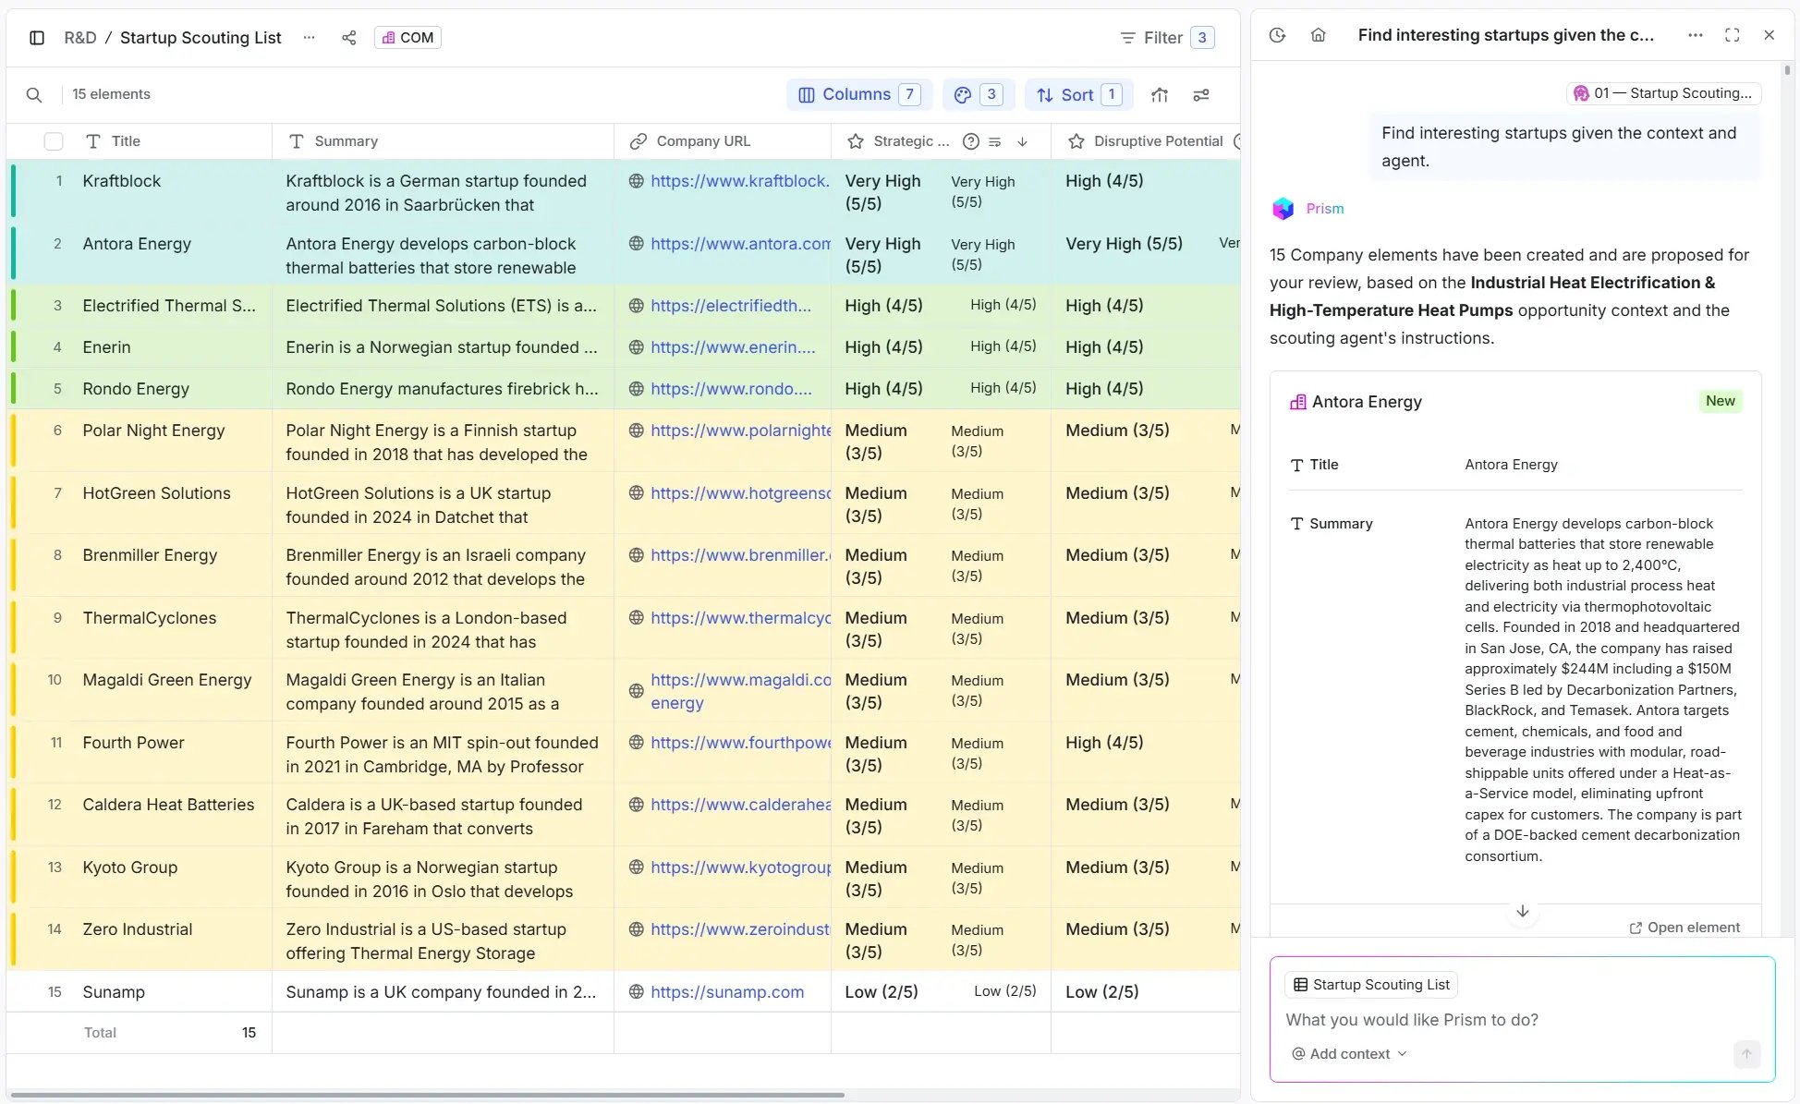
Task: Click the share icon in the header
Action: (x=348, y=38)
